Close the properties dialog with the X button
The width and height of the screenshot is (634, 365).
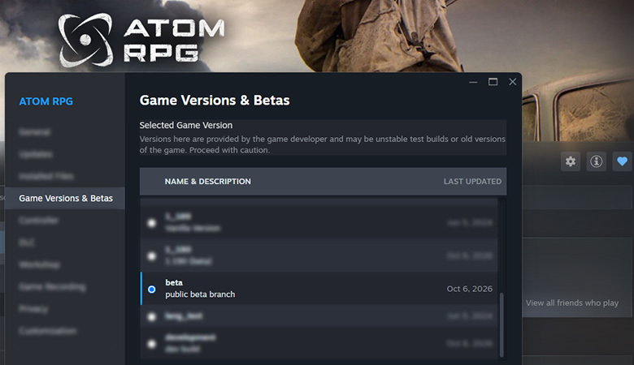point(512,82)
